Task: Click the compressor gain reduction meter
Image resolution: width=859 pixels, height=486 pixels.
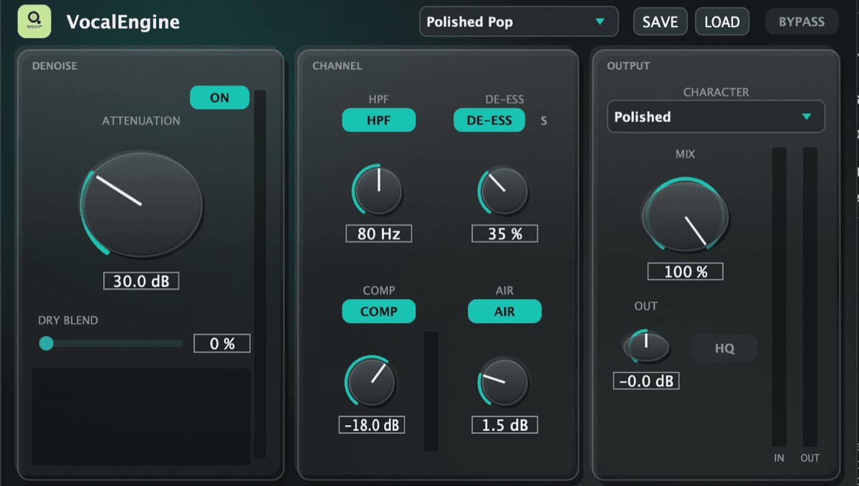Action: [431, 391]
